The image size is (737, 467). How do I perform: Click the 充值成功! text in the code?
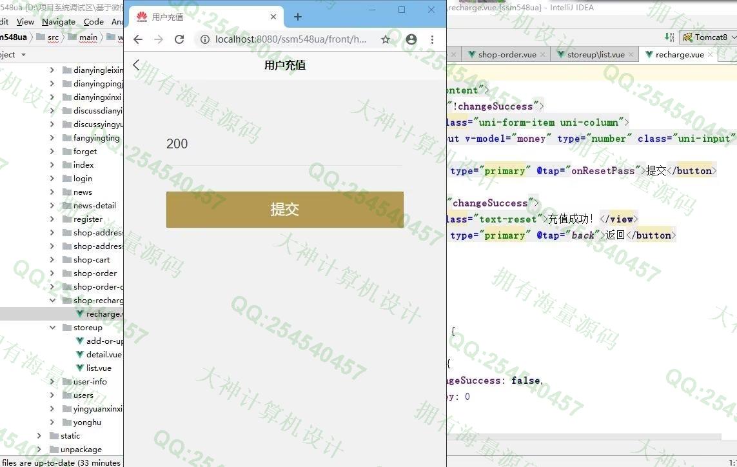click(x=571, y=219)
